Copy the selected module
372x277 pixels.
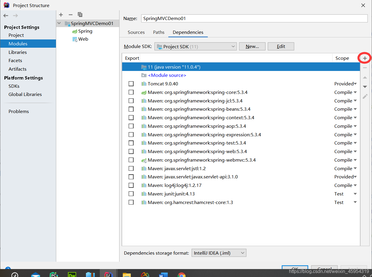[80, 15]
